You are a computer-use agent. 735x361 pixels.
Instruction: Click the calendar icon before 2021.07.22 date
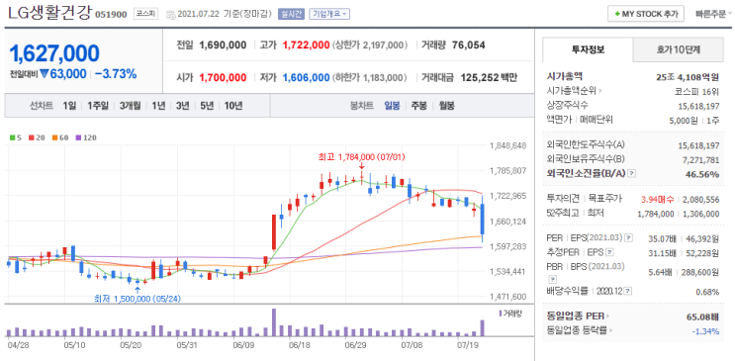click(x=171, y=14)
